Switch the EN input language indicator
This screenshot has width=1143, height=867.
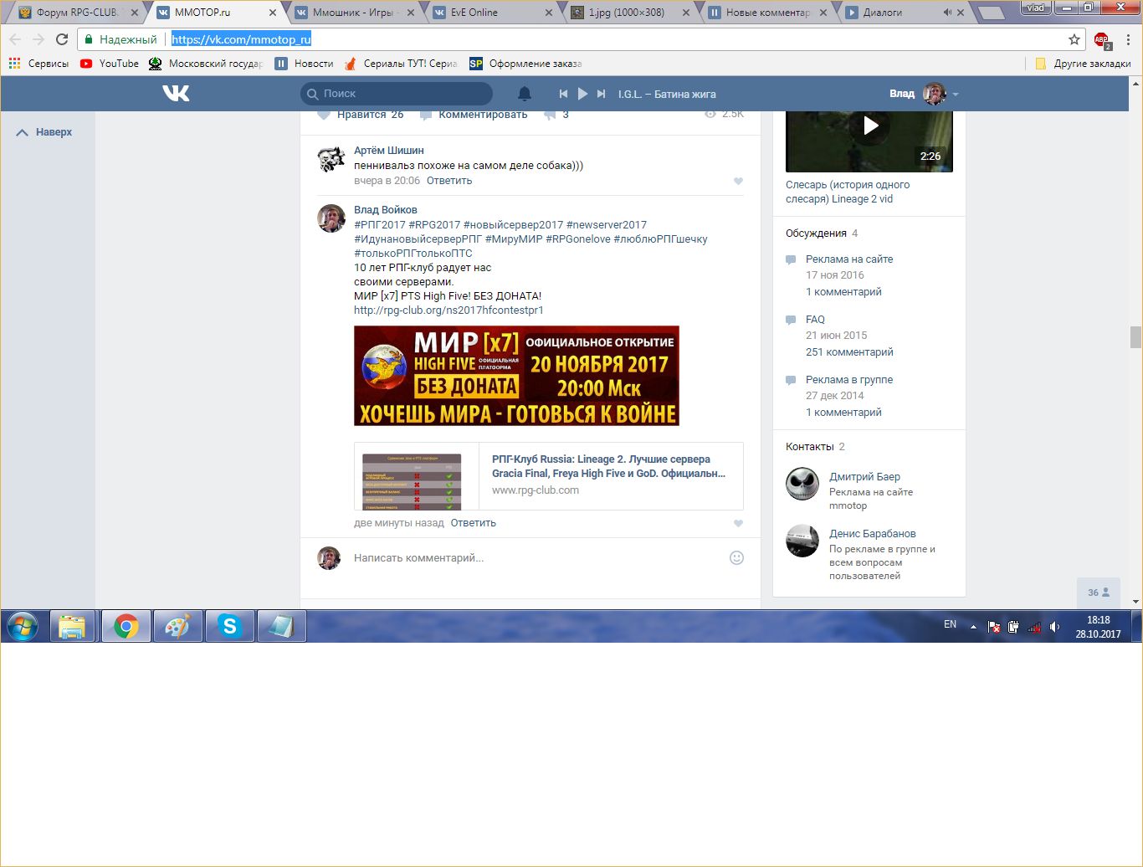point(951,624)
